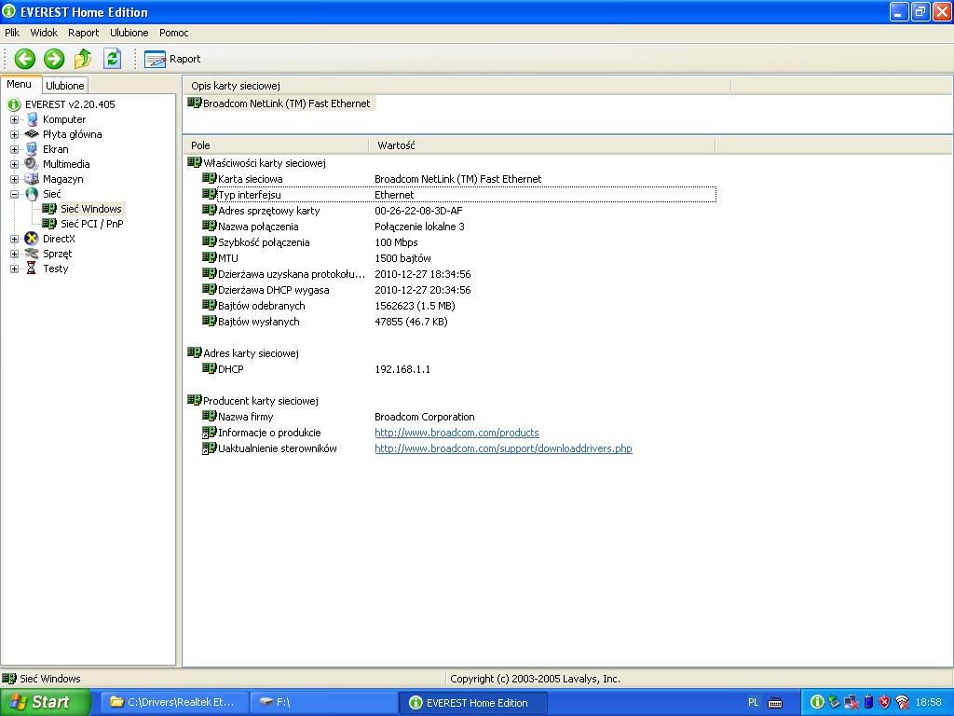Collapse the Sieć tree branch
This screenshot has width=954, height=716.
[13, 194]
